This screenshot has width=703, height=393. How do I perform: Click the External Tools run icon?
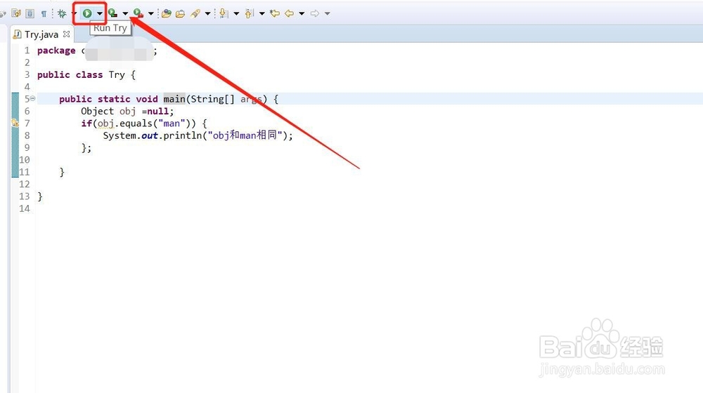click(x=138, y=13)
